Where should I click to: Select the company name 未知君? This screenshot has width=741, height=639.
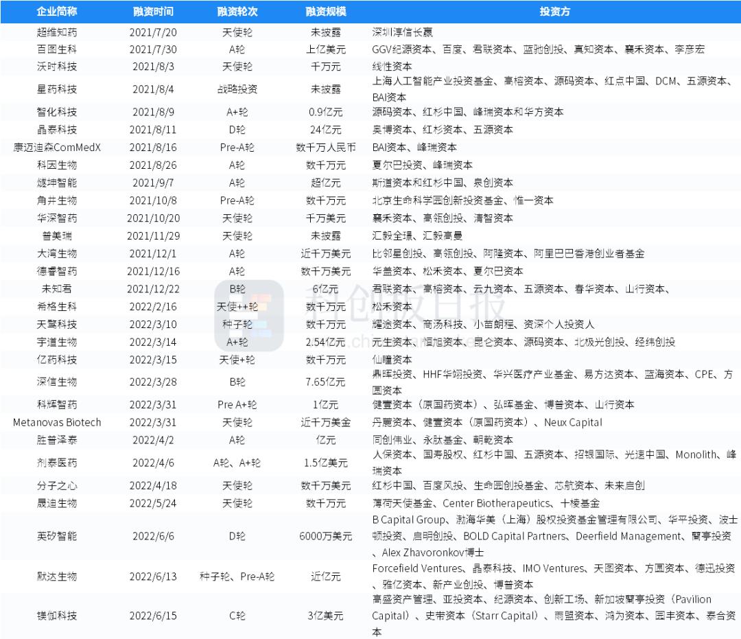coord(57,289)
